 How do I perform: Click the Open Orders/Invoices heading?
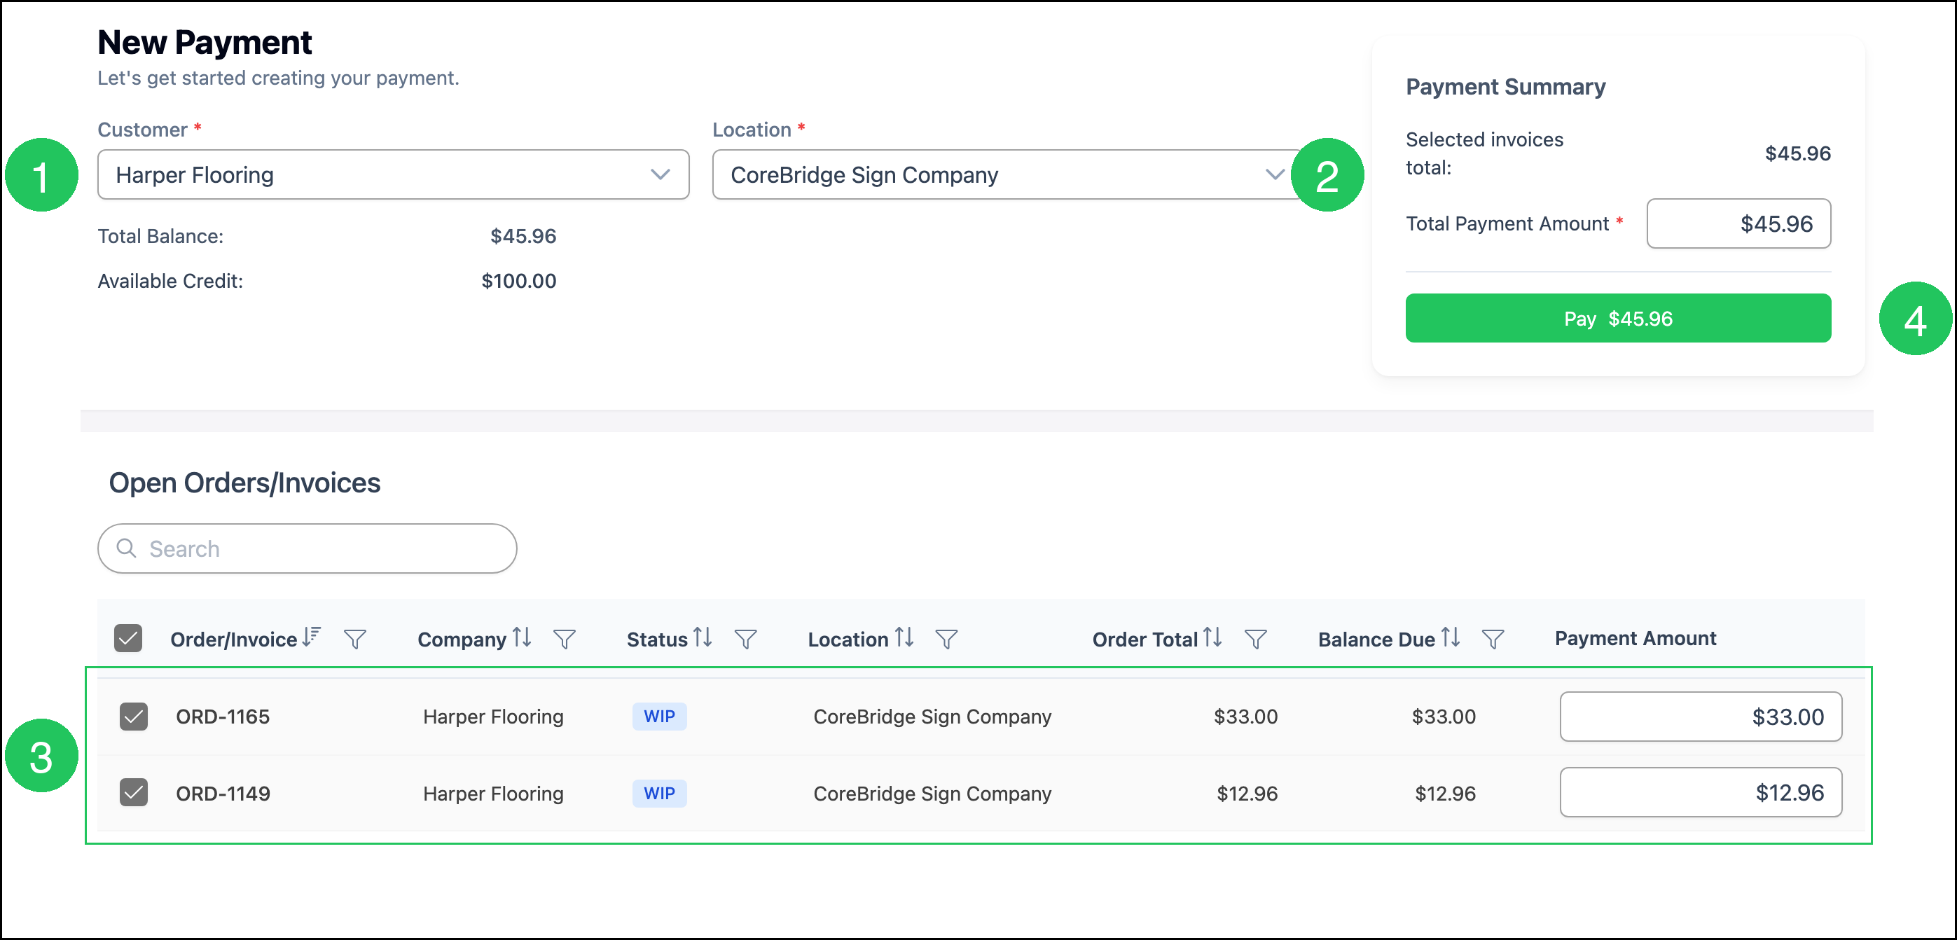coord(244,483)
